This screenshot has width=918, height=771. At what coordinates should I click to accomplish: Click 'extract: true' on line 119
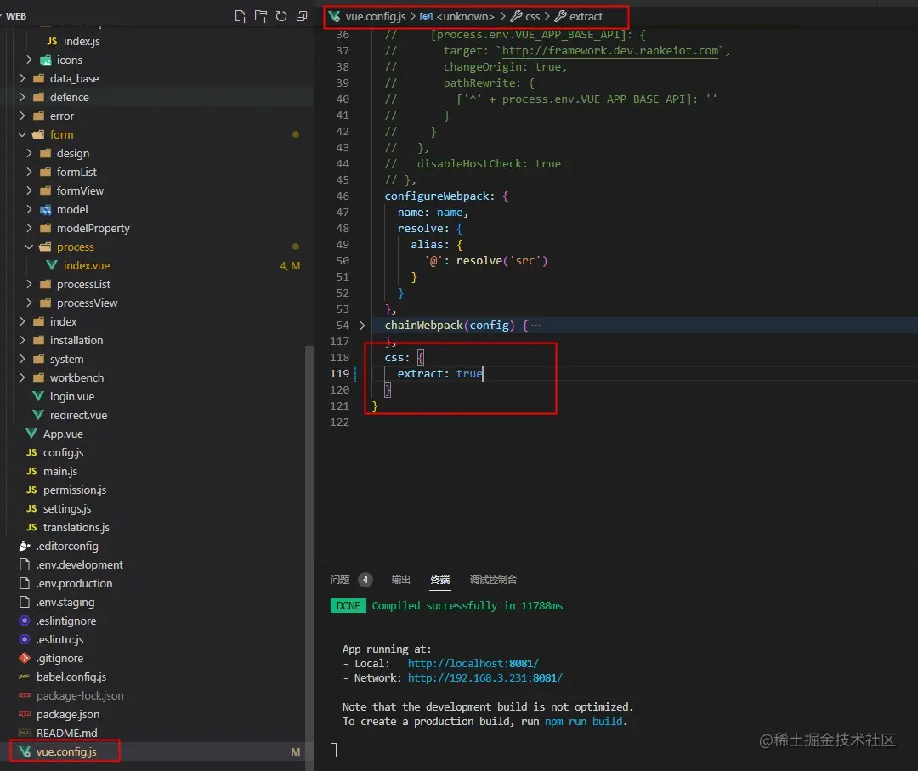(x=439, y=374)
